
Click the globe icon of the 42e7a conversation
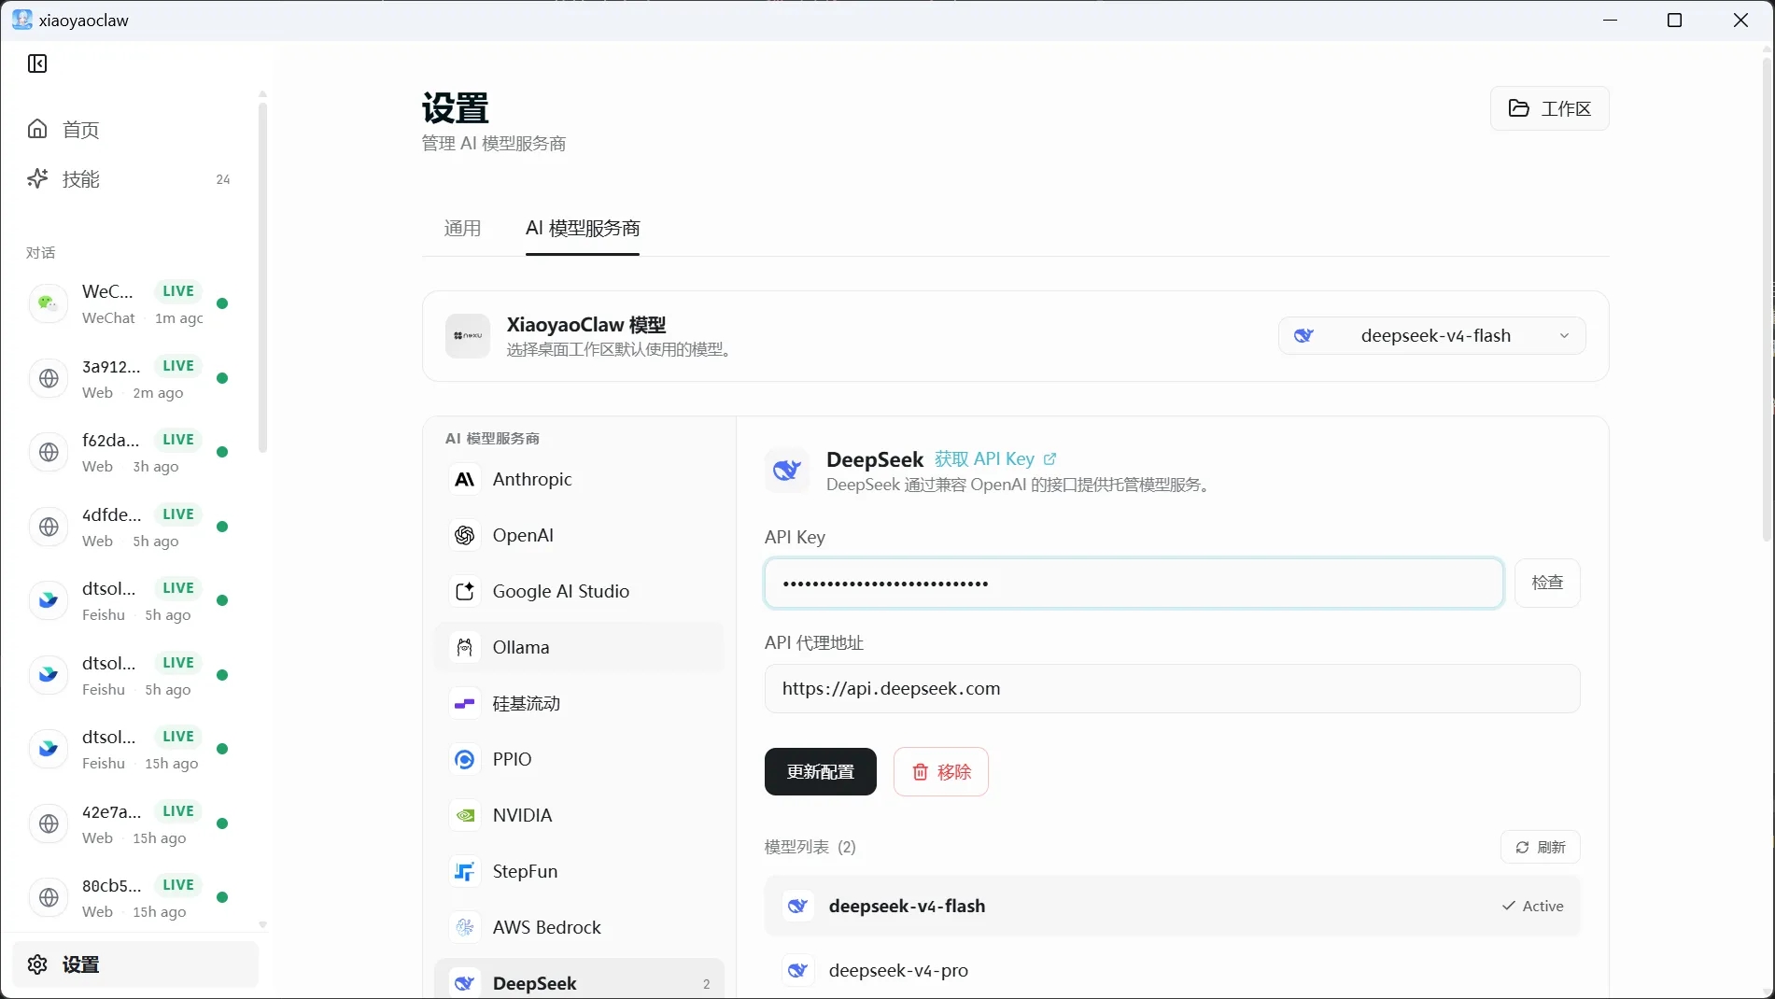click(x=49, y=823)
